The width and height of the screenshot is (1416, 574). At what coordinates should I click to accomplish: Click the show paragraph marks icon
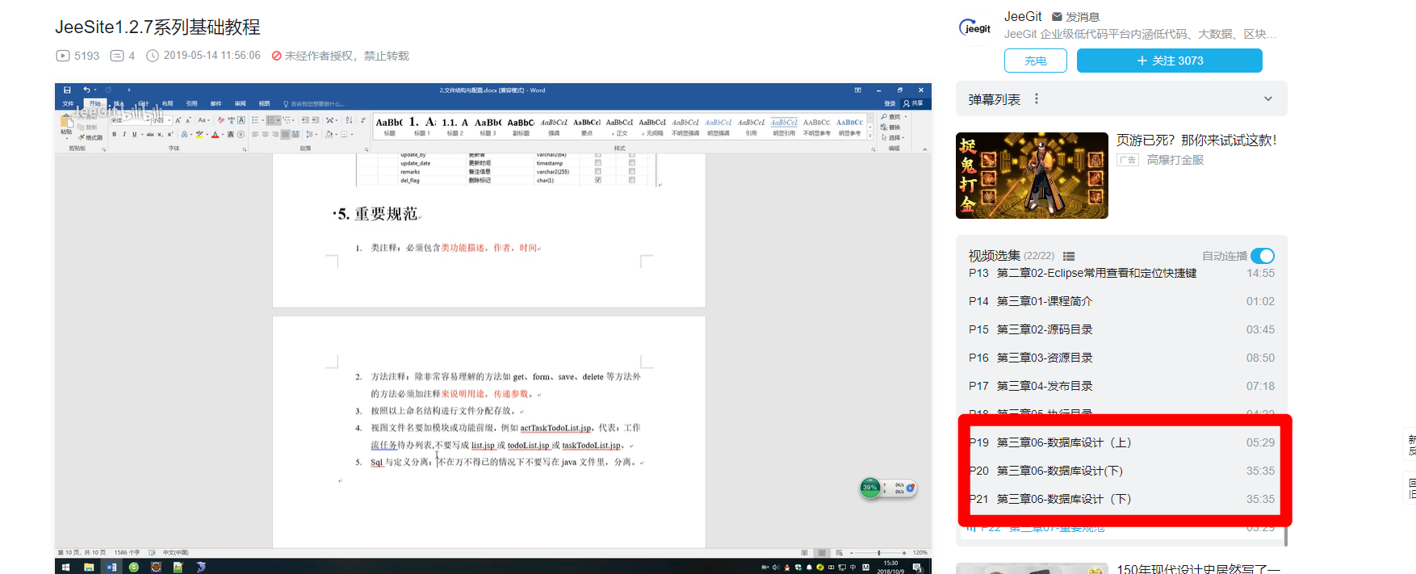click(363, 120)
